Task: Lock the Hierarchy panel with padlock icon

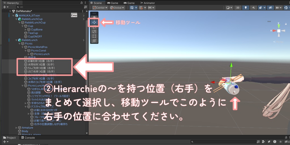Action: [82, 3]
